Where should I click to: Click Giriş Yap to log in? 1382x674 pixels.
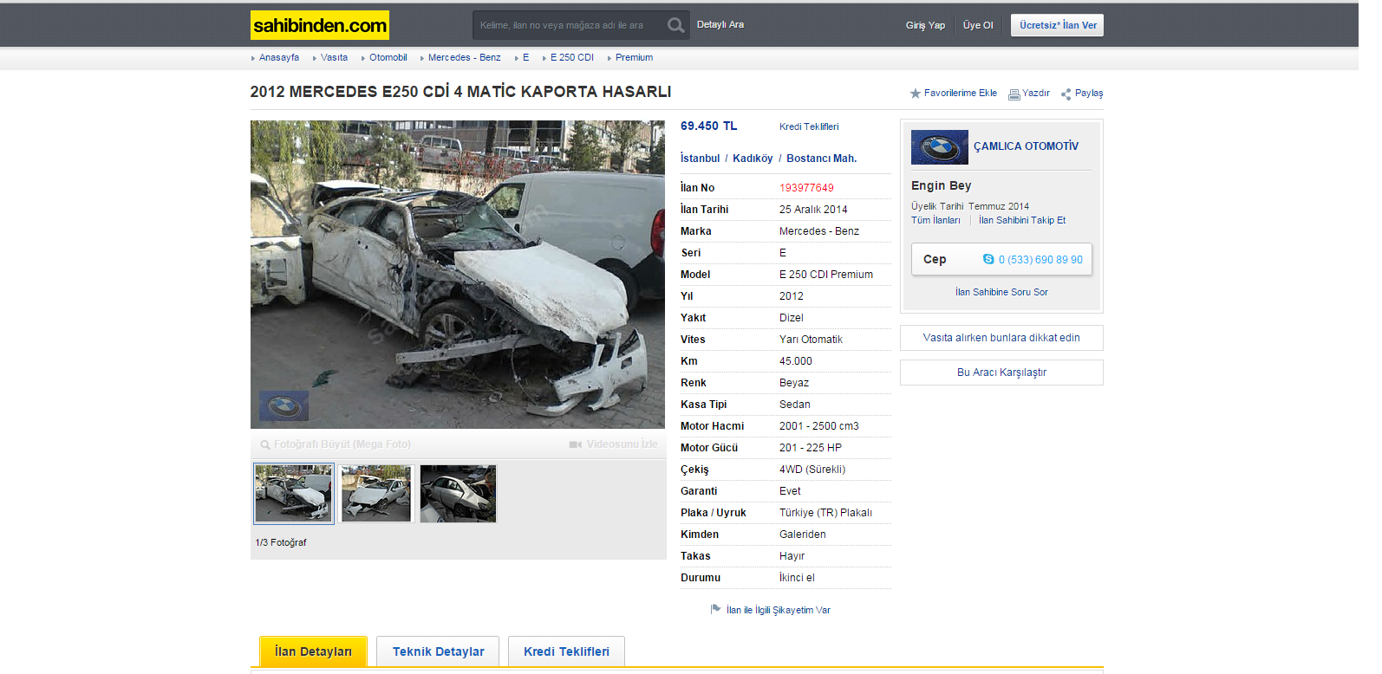925,25
